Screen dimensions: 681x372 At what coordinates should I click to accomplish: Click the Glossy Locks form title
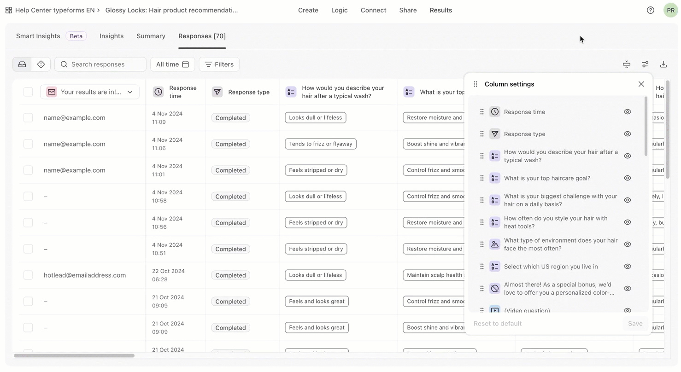pos(172,10)
